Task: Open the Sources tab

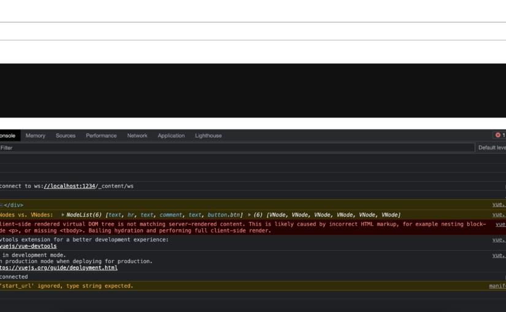Action: (x=66, y=135)
